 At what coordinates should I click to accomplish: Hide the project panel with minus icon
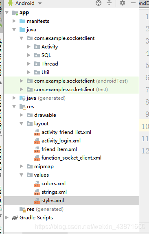coord(133,3)
